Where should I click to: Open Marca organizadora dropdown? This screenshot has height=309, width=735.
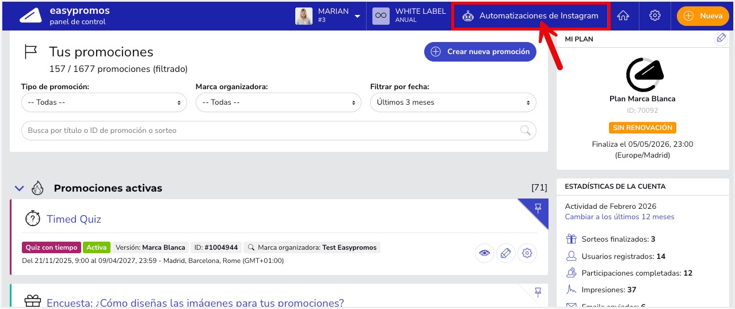click(x=279, y=102)
